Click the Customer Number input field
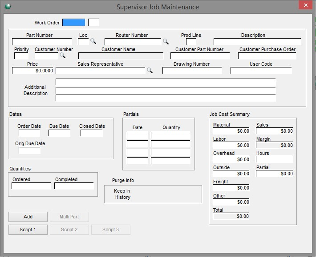Viewport: 316px width, 257px height. tap(47, 56)
